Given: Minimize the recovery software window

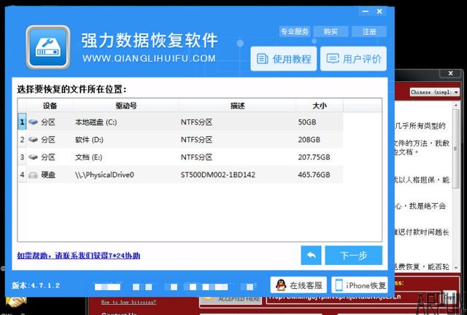Looking at the screenshot, I should (x=366, y=12).
